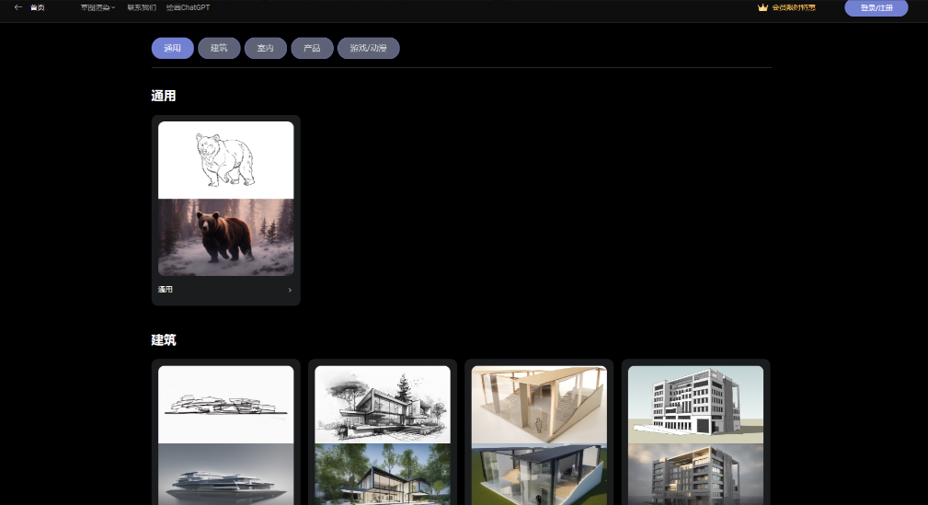The height and width of the screenshot is (505, 928).
Task: Switch to the 室内 category tab
Action: (x=265, y=48)
